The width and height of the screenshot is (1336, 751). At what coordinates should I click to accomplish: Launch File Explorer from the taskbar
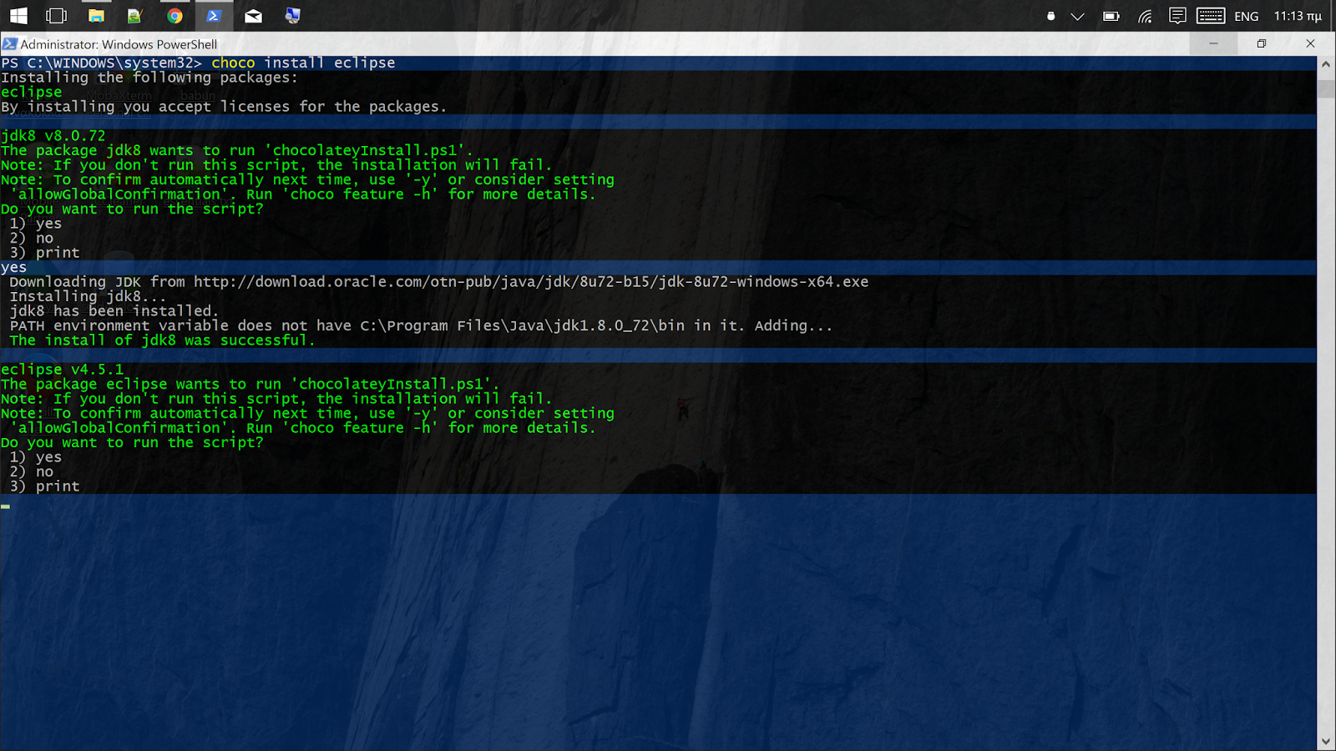coord(96,15)
